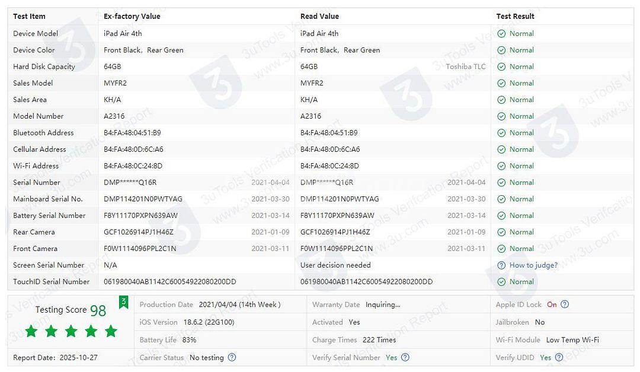The height and width of the screenshot is (372, 640).
Task: Select the Read Value column header
Action: click(319, 17)
